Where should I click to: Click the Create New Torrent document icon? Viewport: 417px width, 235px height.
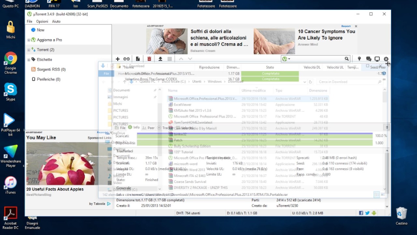(138, 59)
